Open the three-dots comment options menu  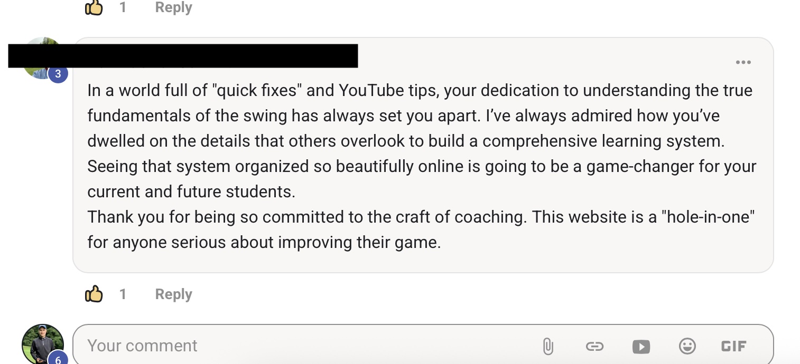pos(743,62)
